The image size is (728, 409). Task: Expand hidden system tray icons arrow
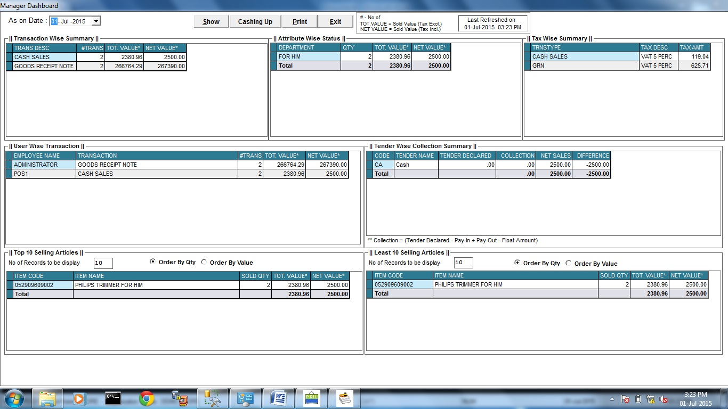(x=612, y=399)
